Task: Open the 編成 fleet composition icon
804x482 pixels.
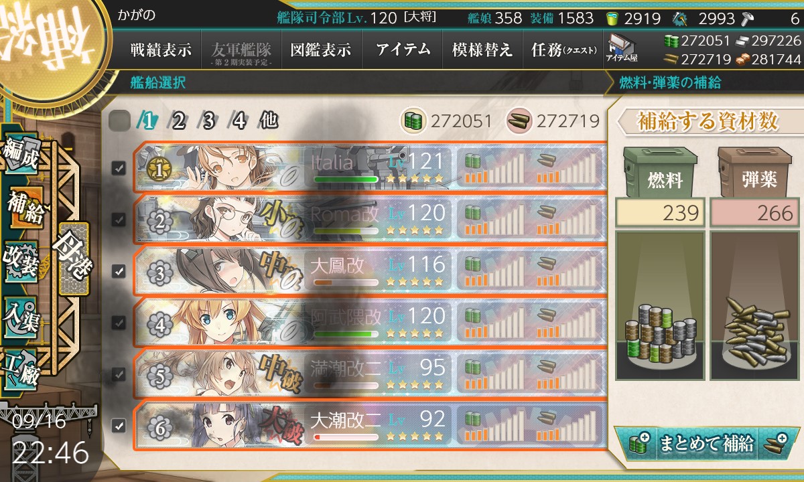Action: [x=21, y=155]
